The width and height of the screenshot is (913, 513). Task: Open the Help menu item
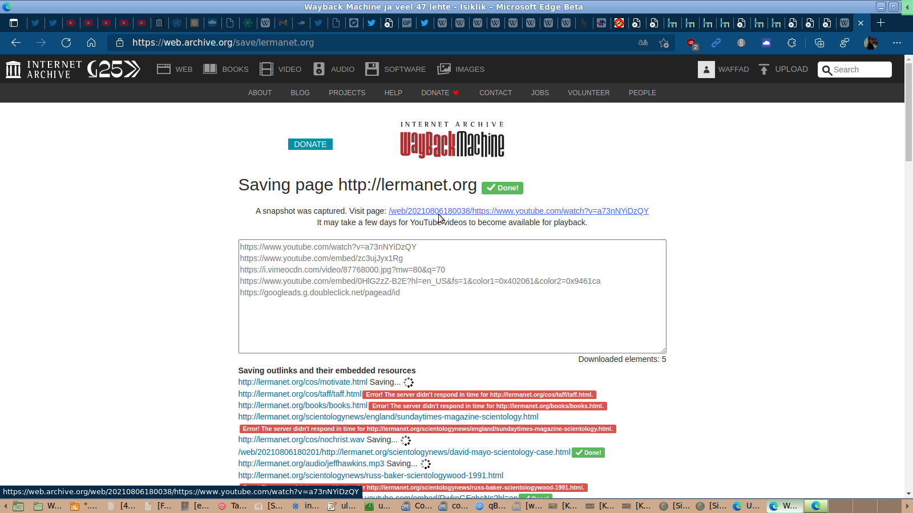pos(393,93)
